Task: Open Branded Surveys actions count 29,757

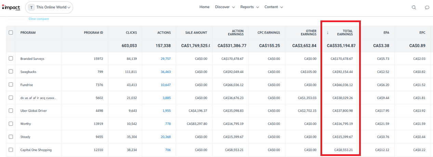Action: tap(166, 59)
